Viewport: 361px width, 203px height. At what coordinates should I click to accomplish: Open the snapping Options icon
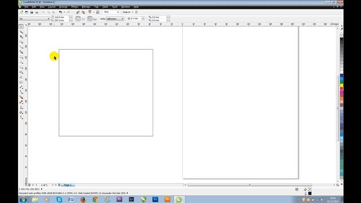(137, 12)
